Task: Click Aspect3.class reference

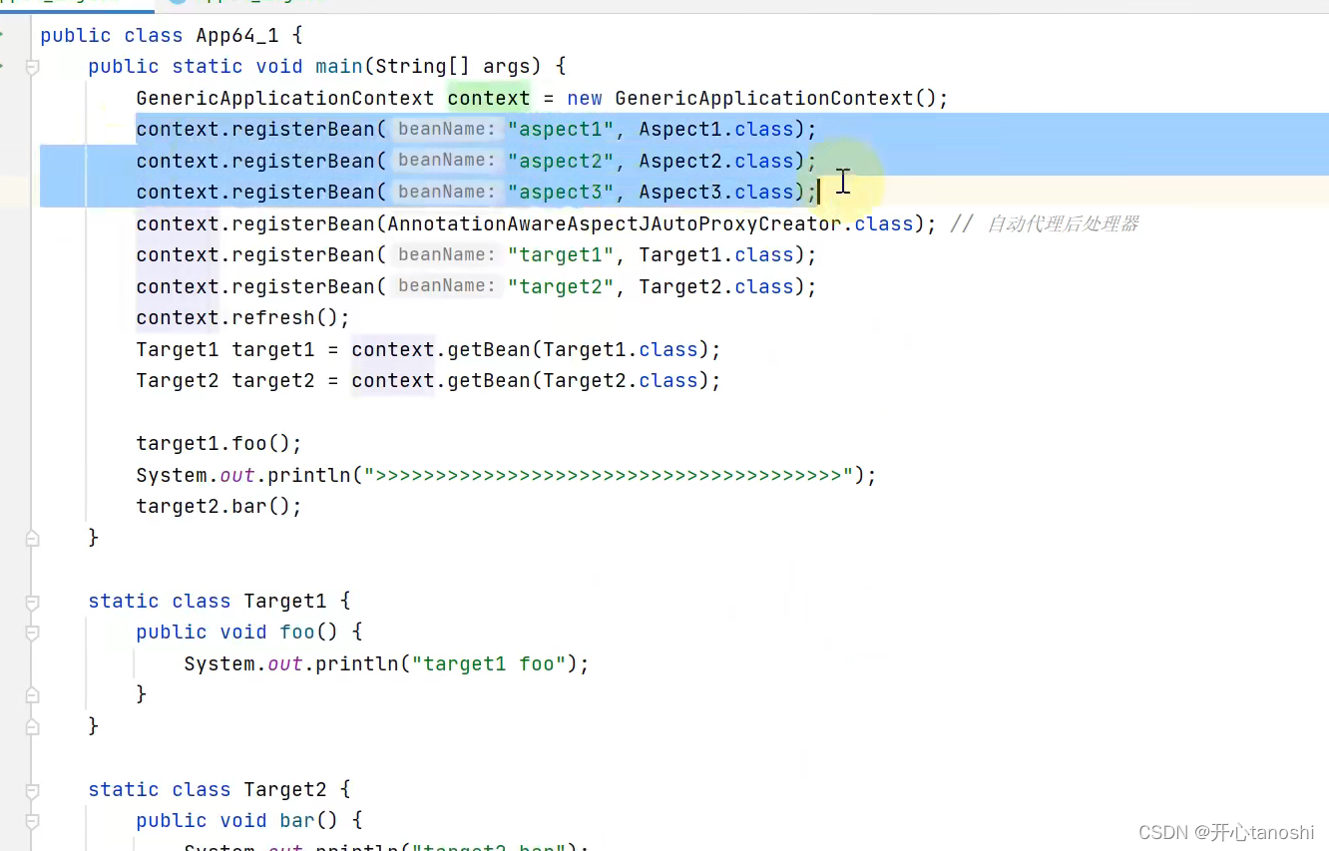Action: (x=716, y=193)
